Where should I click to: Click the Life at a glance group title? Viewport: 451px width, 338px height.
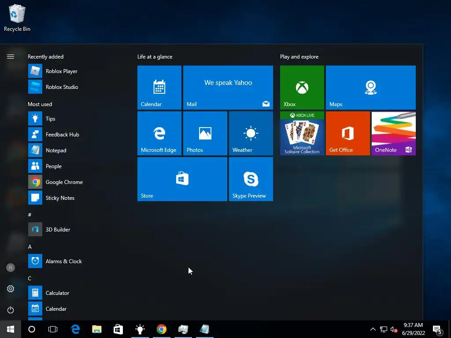click(155, 57)
